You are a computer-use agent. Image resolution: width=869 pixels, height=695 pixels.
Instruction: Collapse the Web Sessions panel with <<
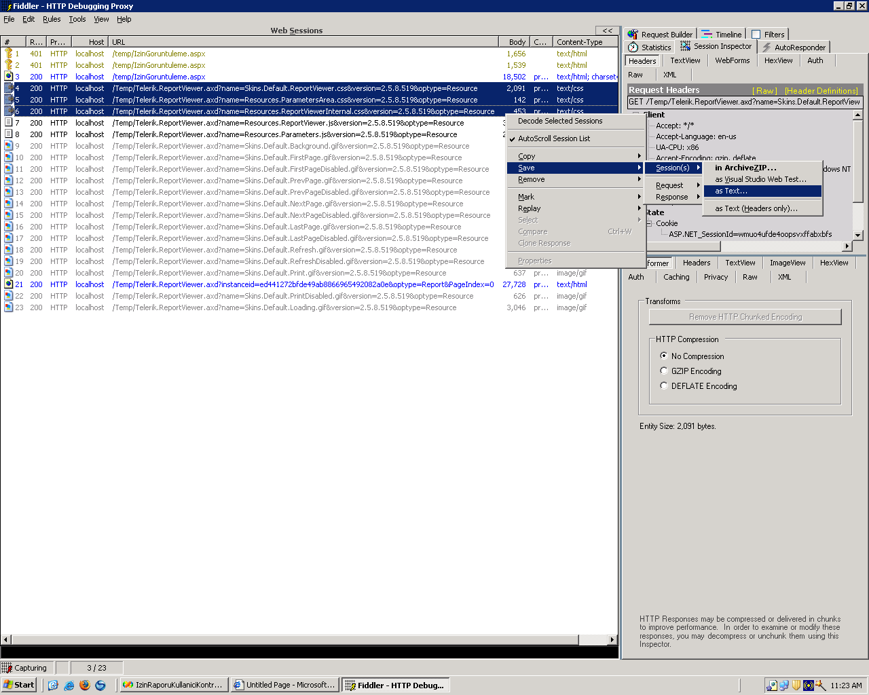tap(607, 31)
